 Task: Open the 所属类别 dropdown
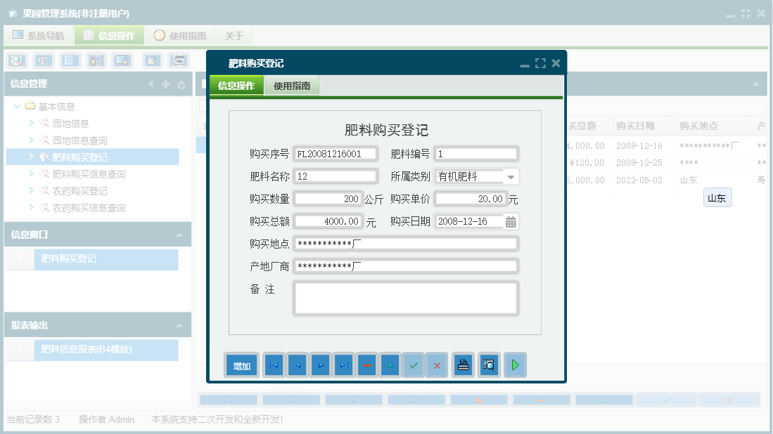tap(511, 177)
